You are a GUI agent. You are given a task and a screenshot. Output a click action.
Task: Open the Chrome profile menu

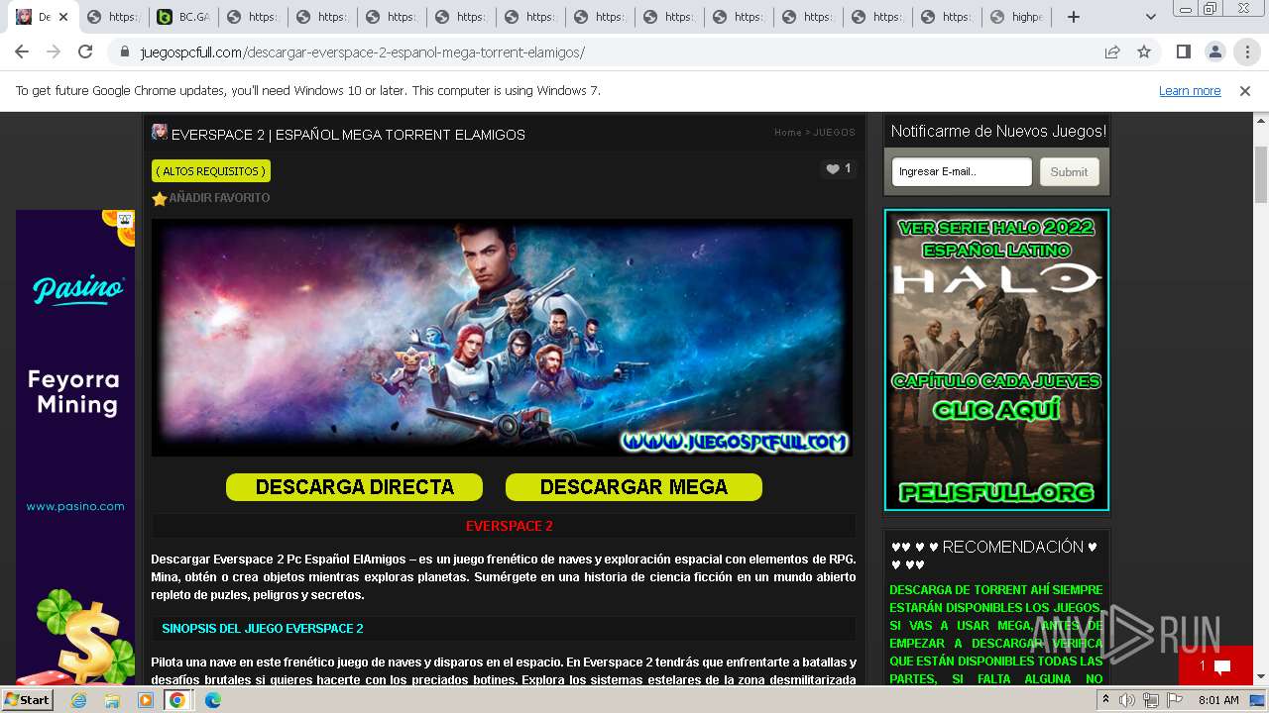[x=1215, y=51]
